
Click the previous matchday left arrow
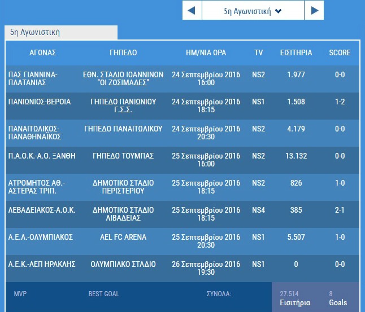[x=192, y=11]
